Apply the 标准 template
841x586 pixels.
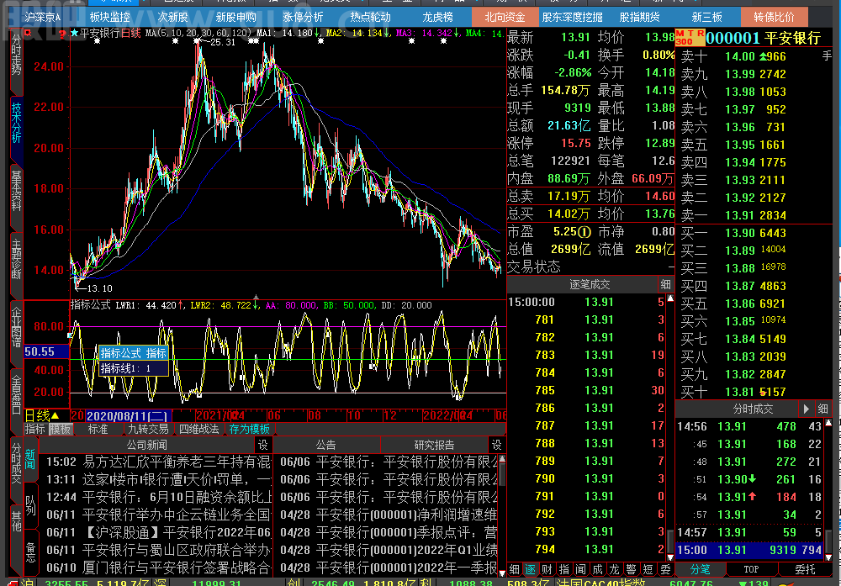pos(98,430)
